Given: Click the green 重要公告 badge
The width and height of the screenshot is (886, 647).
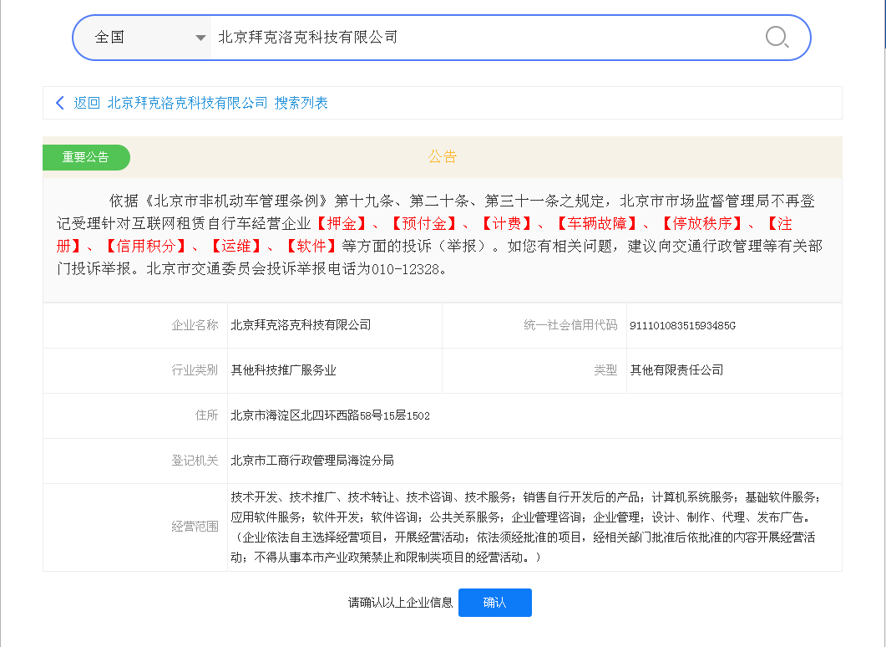Looking at the screenshot, I should (x=86, y=157).
